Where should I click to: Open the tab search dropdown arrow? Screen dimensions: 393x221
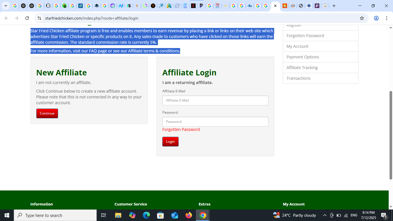point(5,6)
